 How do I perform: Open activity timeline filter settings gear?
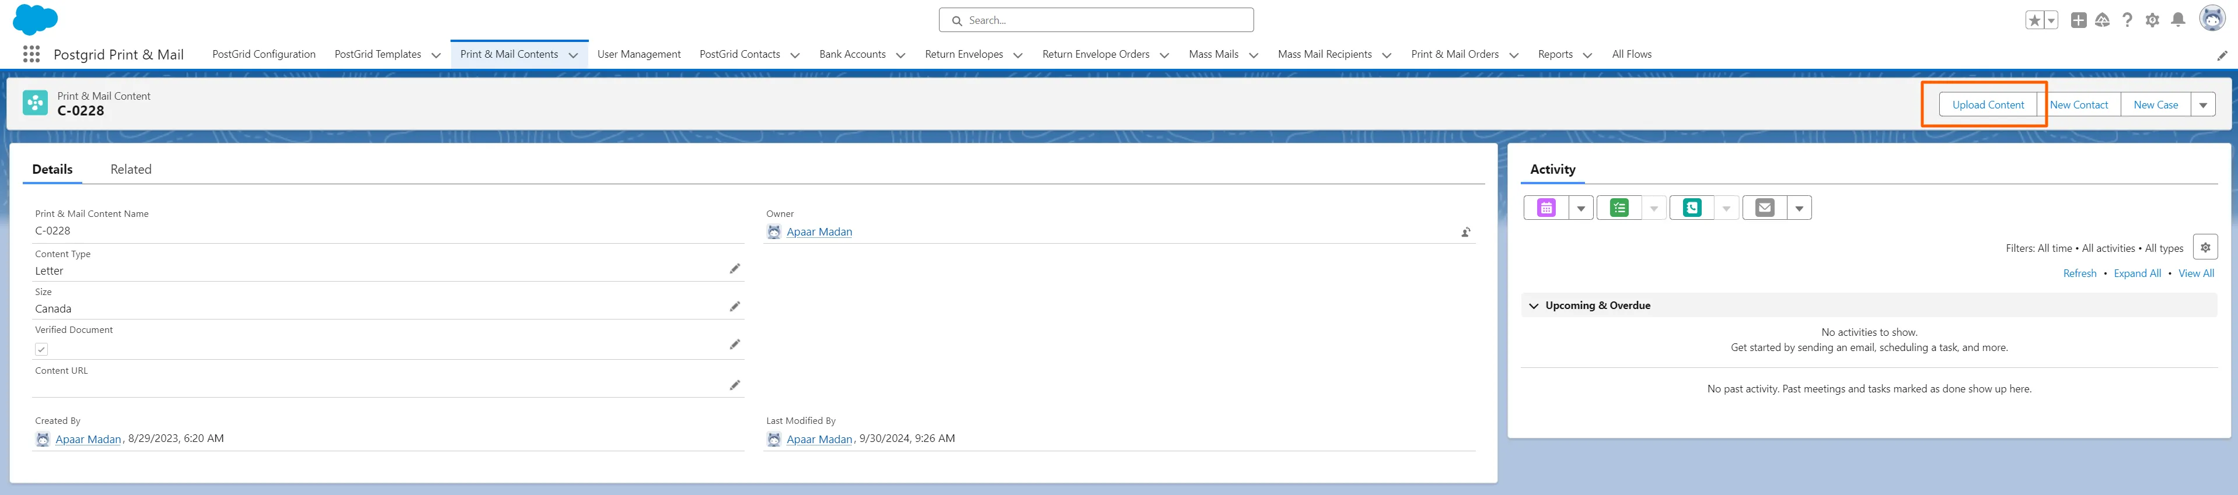point(2204,247)
